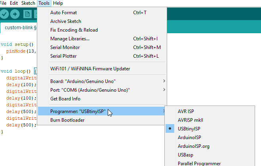Open the Sketch menu
261x166 pixels.
pos(28,3)
